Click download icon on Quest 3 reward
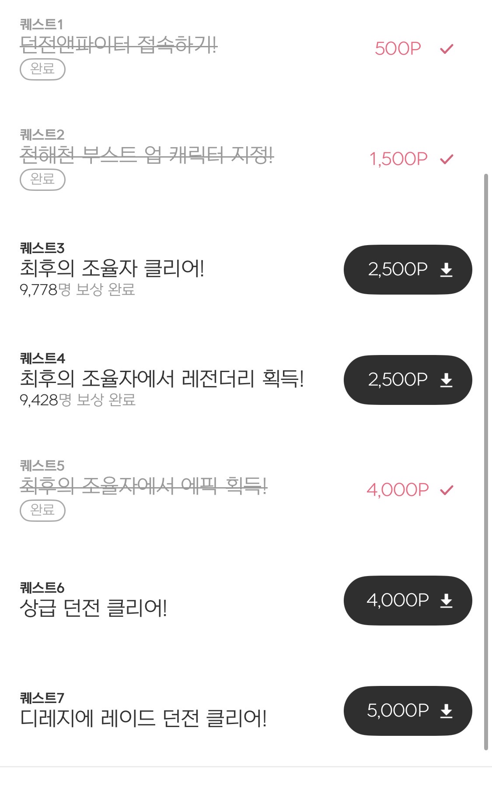The image size is (492, 812). point(446,270)
